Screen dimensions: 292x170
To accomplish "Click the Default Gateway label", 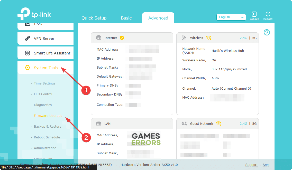I will coord(110,77).
